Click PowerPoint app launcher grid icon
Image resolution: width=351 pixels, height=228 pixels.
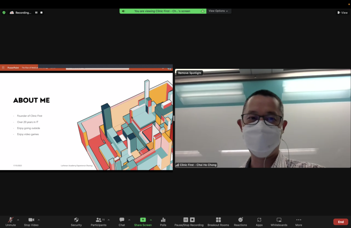click(3, 68)
